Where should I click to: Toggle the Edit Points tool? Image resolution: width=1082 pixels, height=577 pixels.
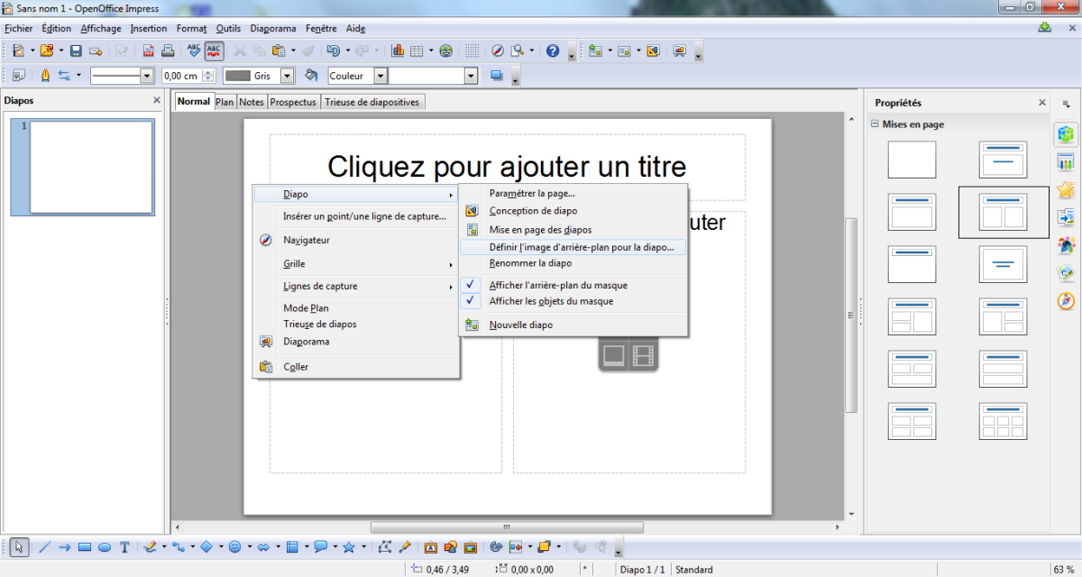tap(386, 546)
